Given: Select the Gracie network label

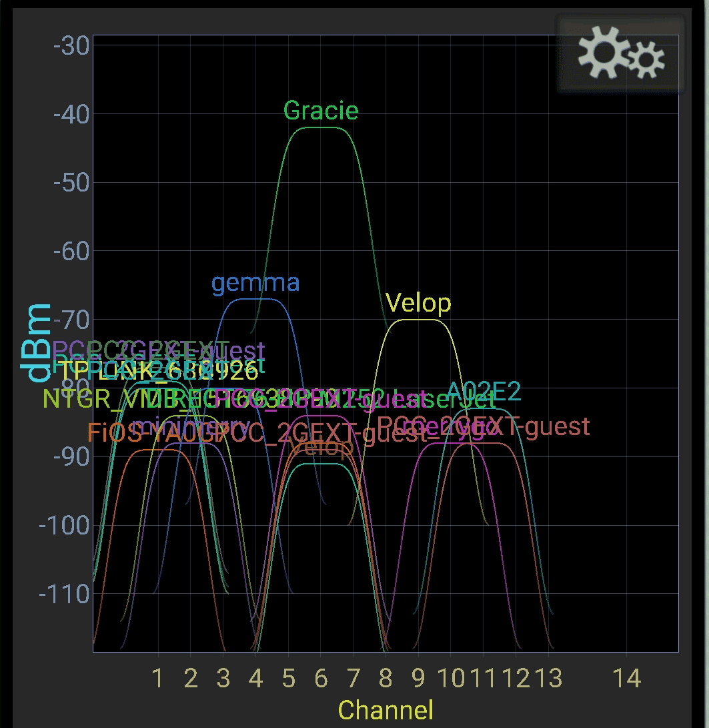Looking at the screenshot, I should [x=321, y=111].
